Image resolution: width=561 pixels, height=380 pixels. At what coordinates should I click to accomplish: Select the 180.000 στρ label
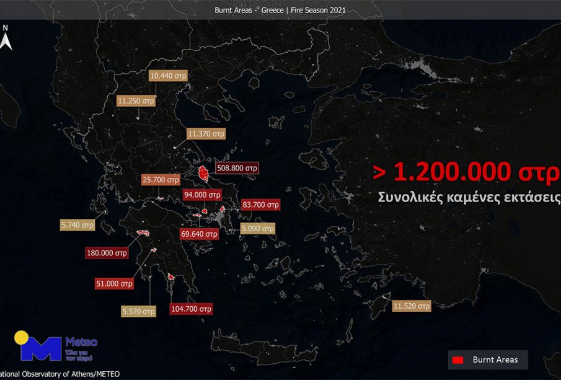[x=107, y=253]
